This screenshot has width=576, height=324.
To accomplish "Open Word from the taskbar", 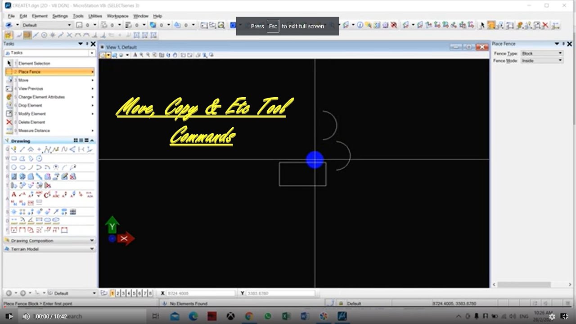I will click(x=305, y=316).
